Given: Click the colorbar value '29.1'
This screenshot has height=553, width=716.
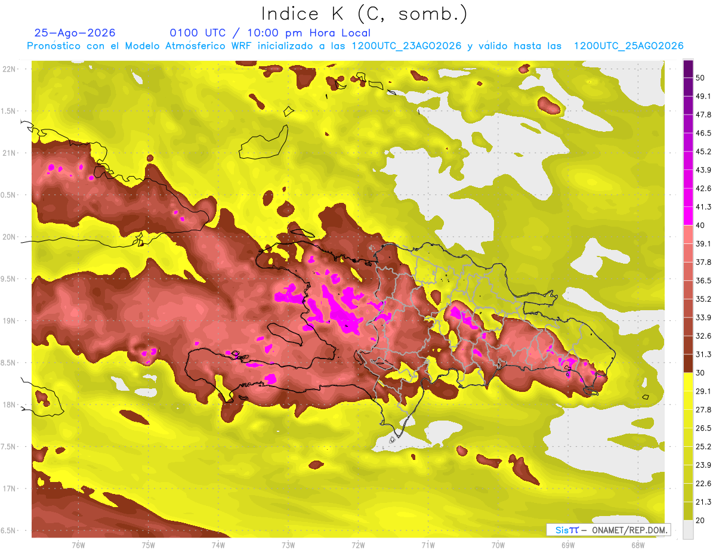Looking at the screenshot, I should pos(703,391).
